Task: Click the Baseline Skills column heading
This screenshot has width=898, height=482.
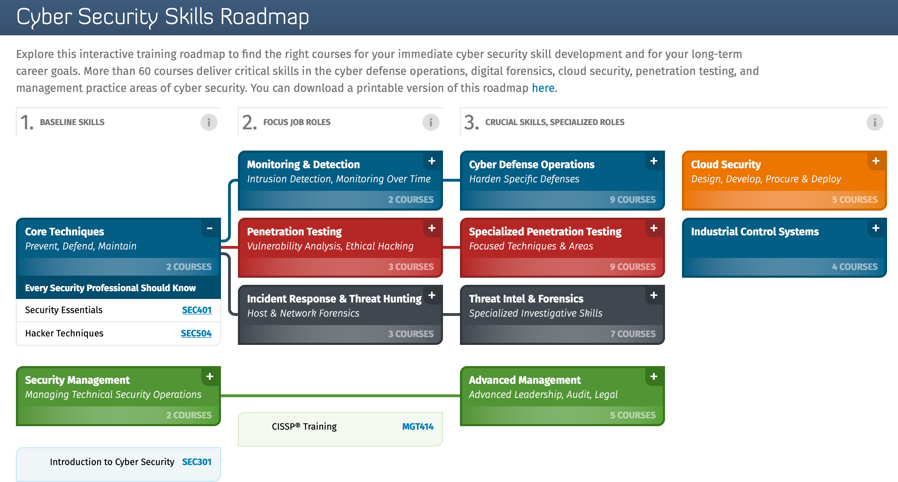Action: pyautogui.click(x=72, y=122)
